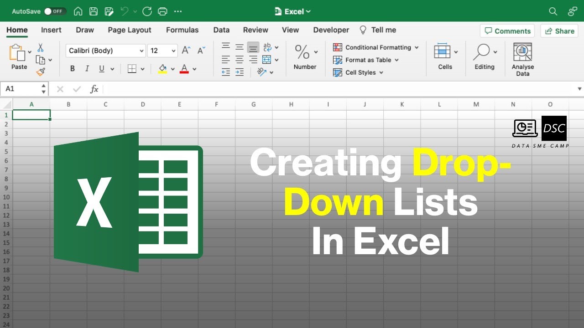Centre text horizontally
The width and height of the screenshot is (584, 328).
239,59
